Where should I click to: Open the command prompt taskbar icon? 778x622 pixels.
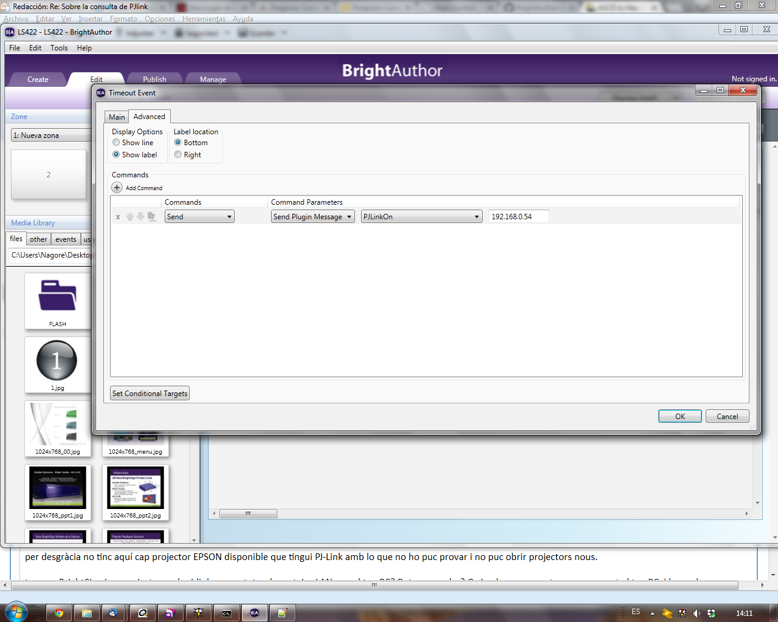click(x=226, y=613)
